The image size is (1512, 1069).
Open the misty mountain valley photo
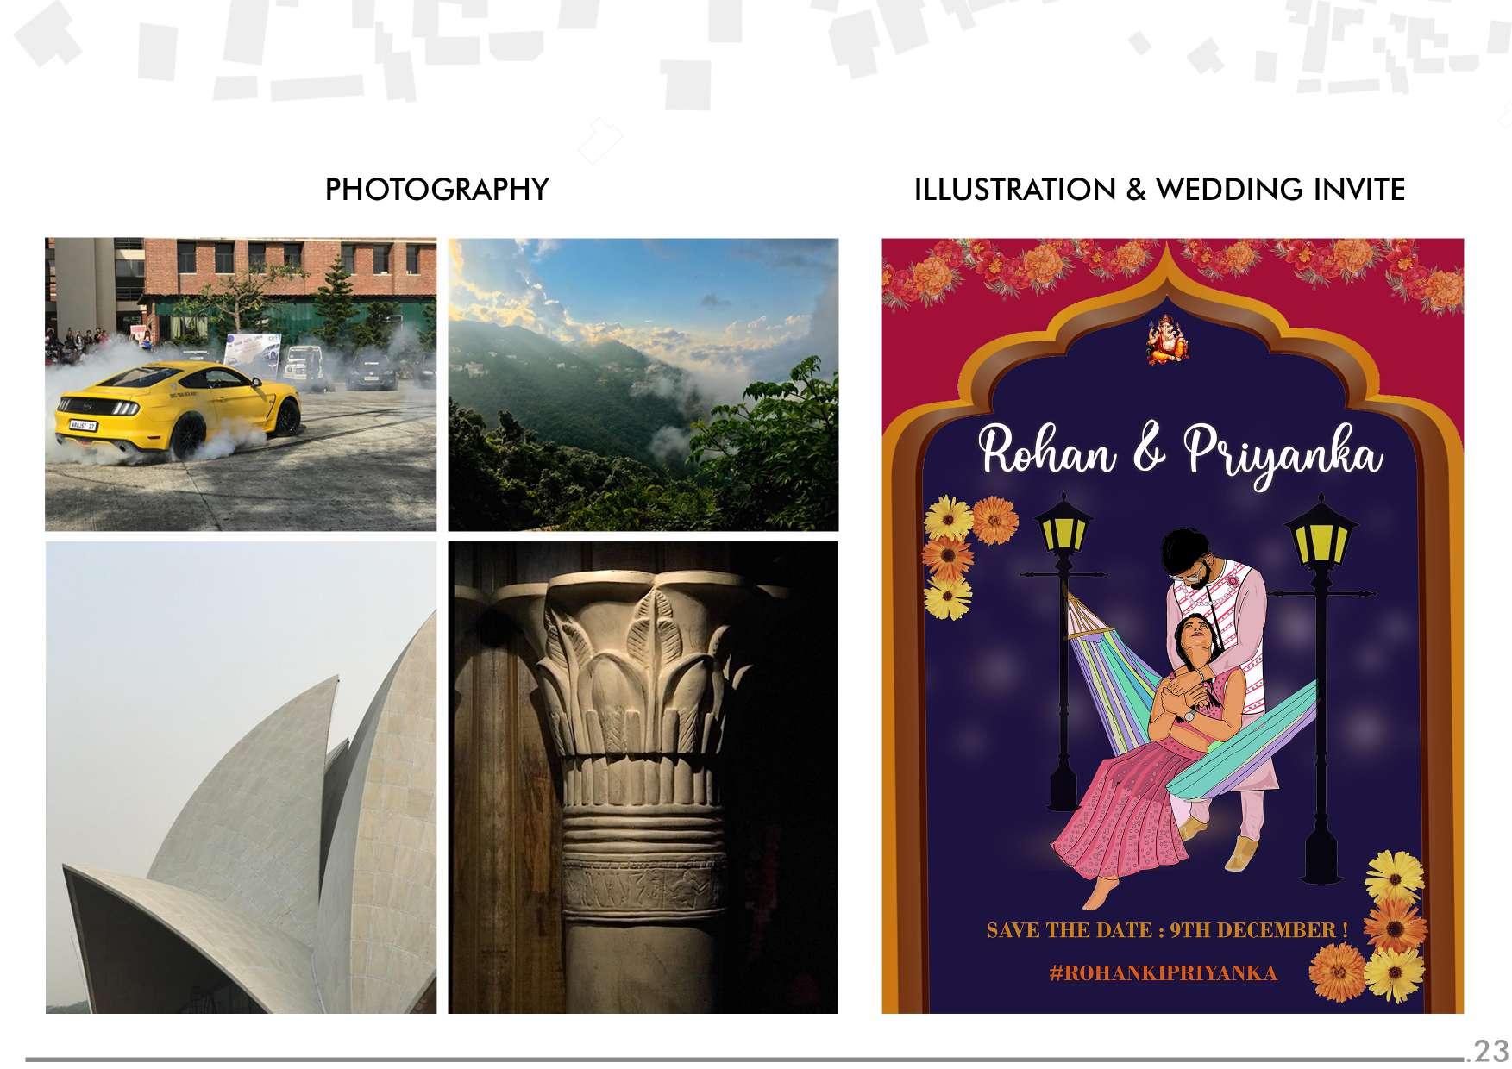(643, 384)
